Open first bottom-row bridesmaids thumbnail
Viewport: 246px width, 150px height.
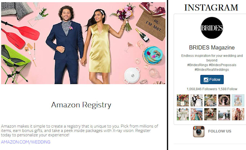tap(183, 114)
